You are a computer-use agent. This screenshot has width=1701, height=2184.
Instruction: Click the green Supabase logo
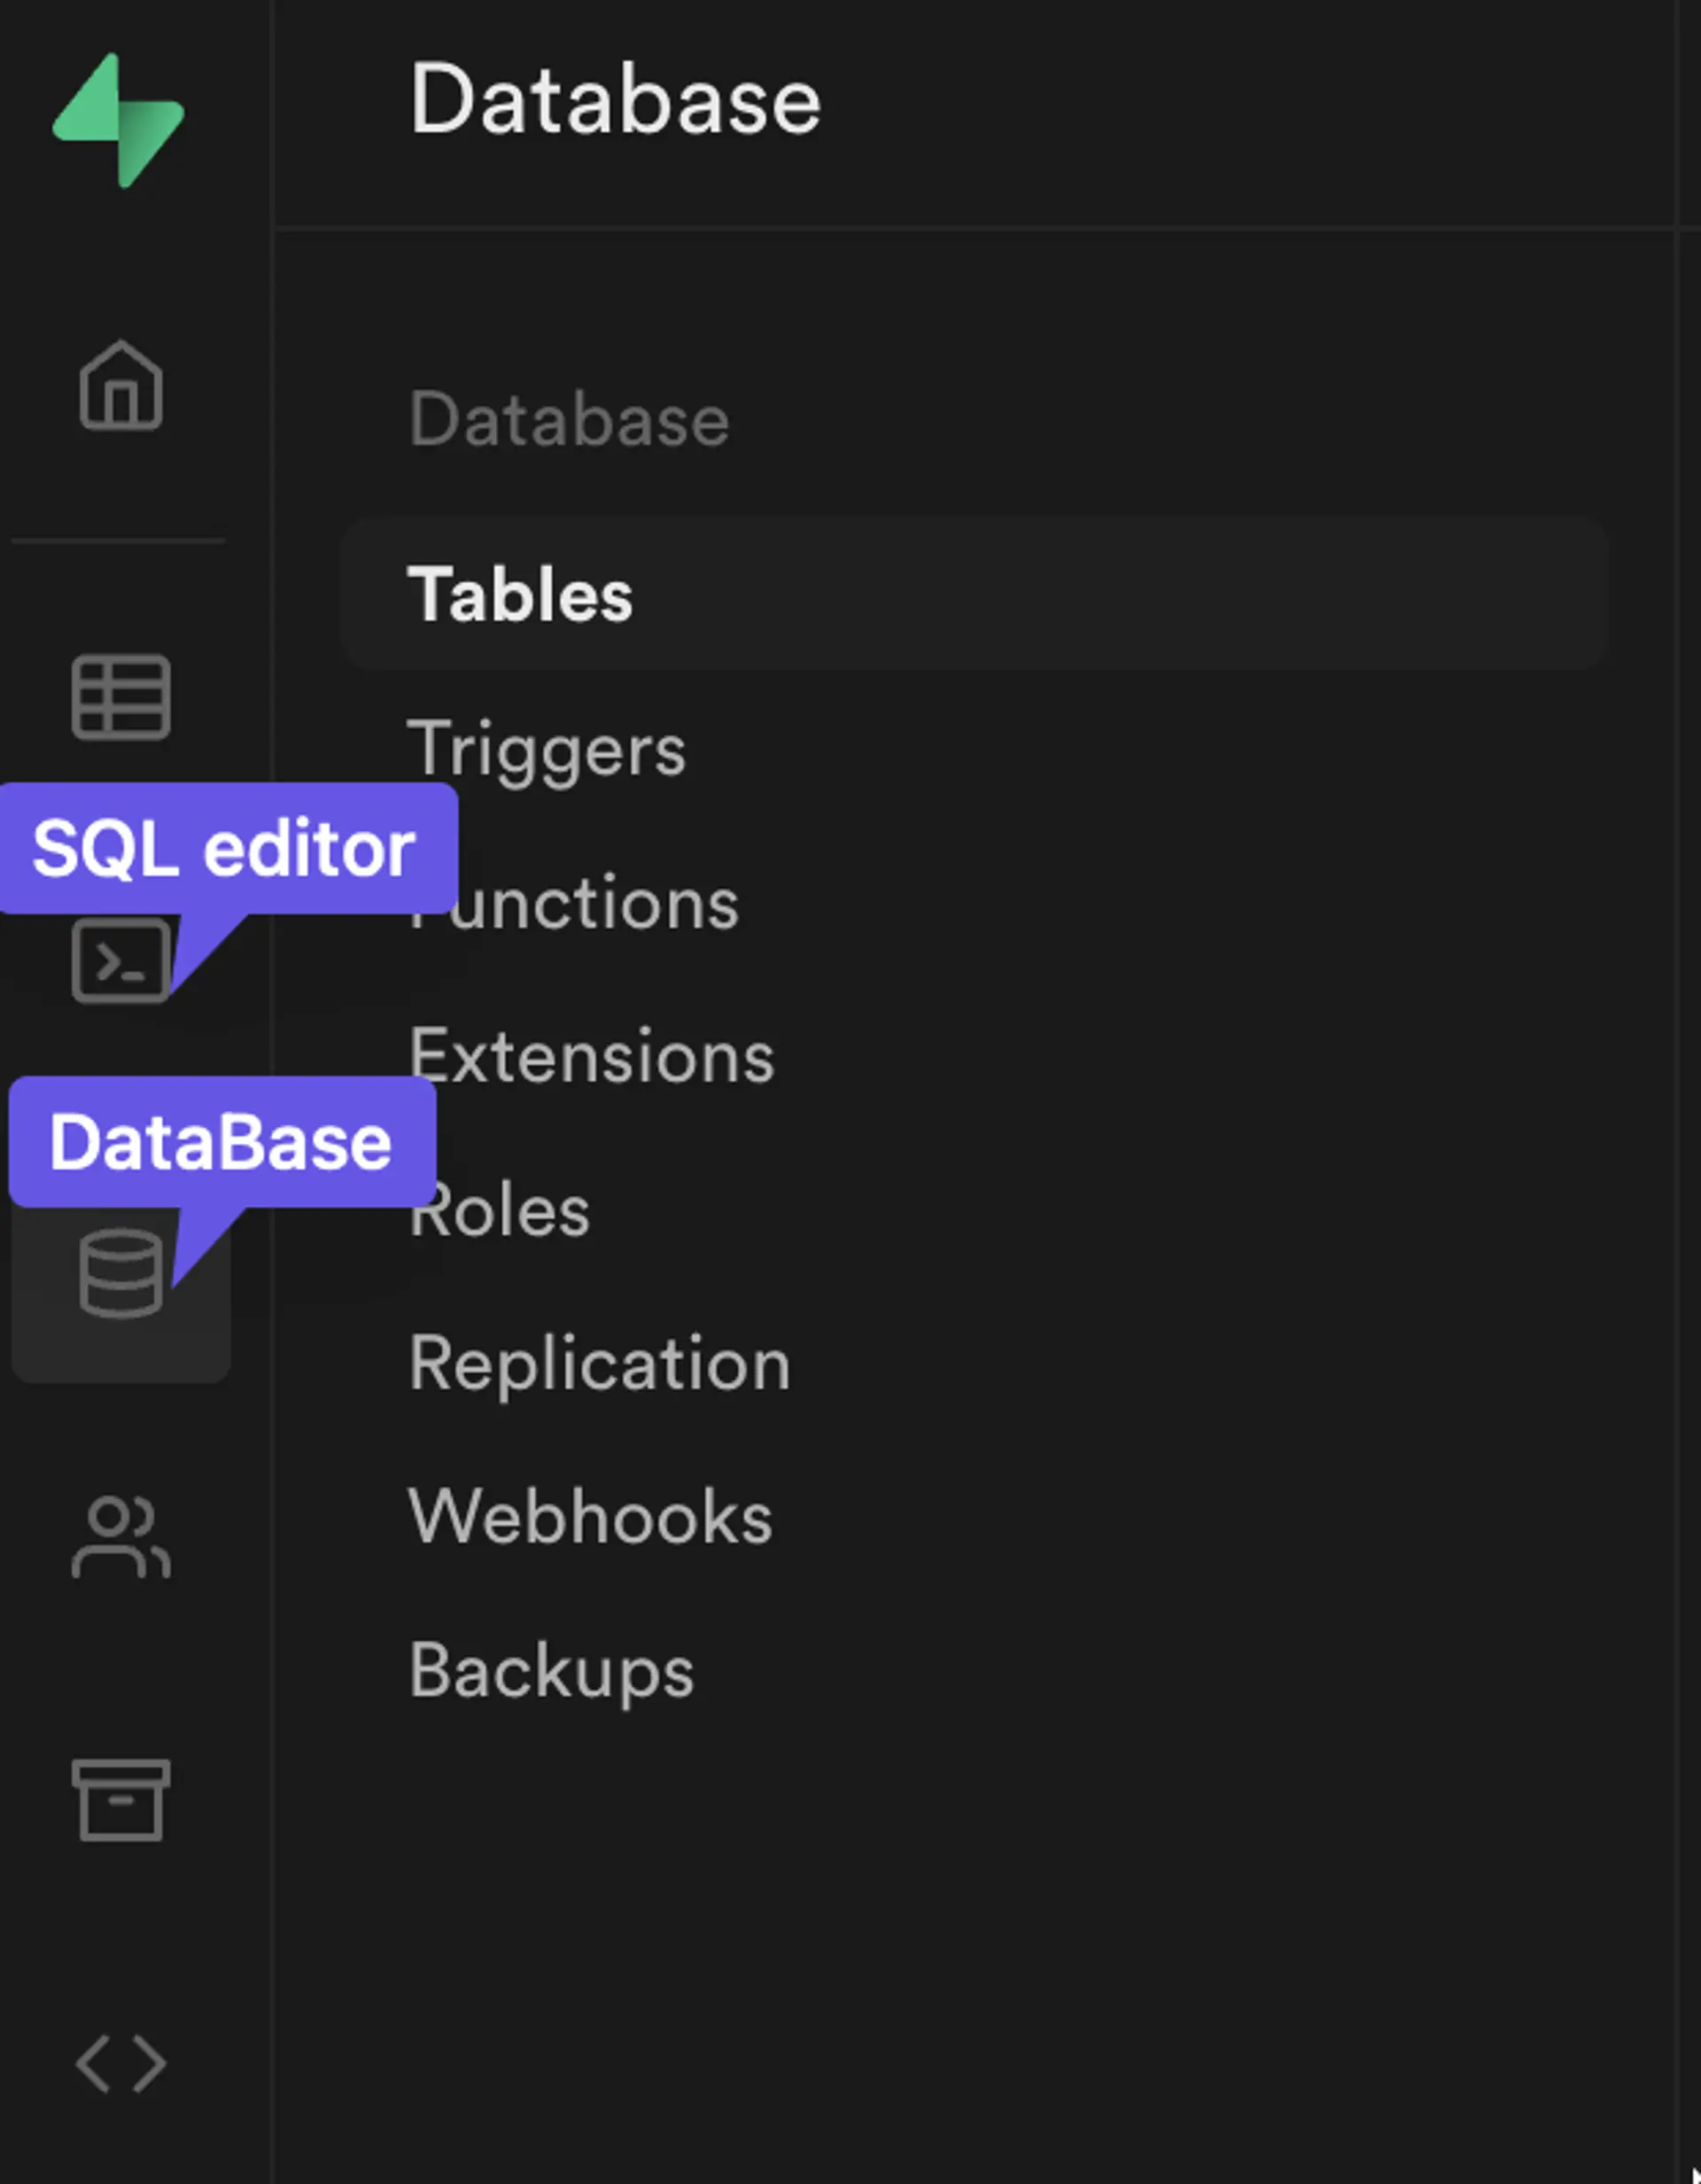point(118,120)
